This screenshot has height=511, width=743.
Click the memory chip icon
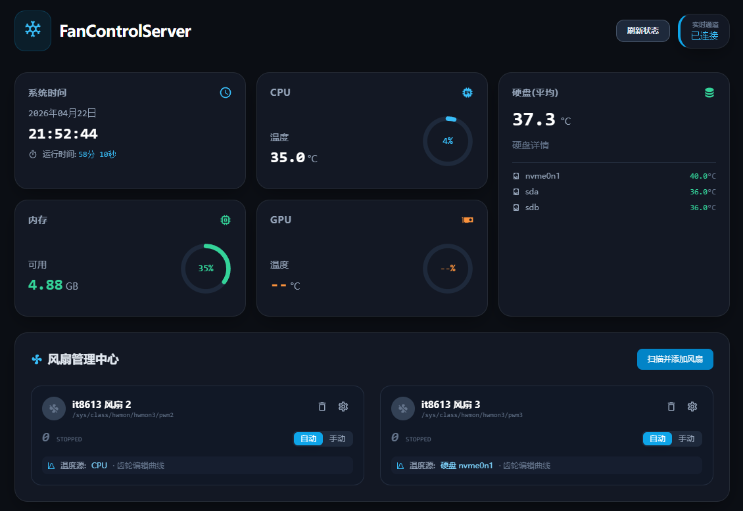226,220
